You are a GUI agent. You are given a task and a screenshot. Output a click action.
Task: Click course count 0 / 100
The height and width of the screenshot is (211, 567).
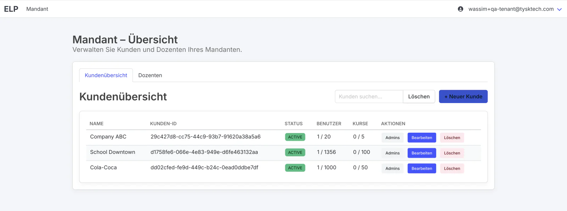[361, 152]
